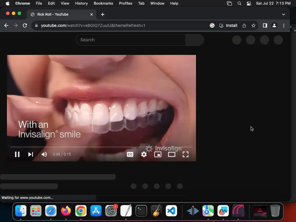Image resolution: width=296 pixels, height=222 pixels.
Task: Open video settings gear menu
Action: point(144,154)
